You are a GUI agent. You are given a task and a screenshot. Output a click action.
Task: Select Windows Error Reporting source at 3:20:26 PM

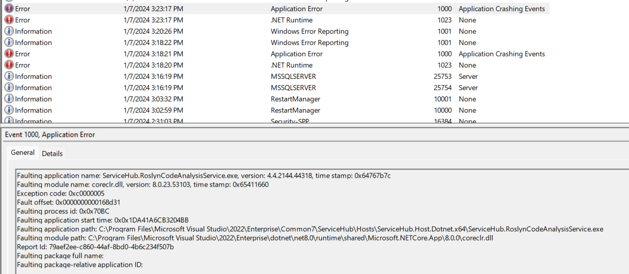tap(310, 31)
